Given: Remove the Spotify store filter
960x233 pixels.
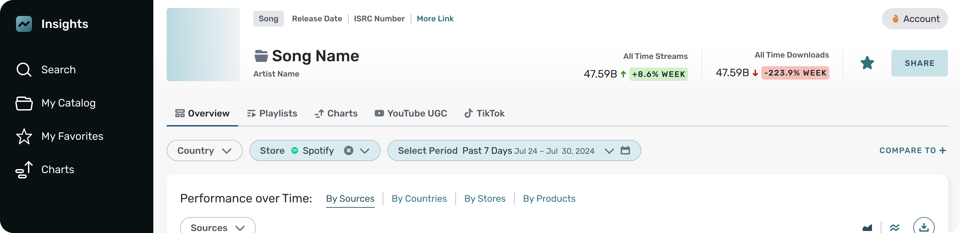Looking at the screenshot, I should pos(348,150).
